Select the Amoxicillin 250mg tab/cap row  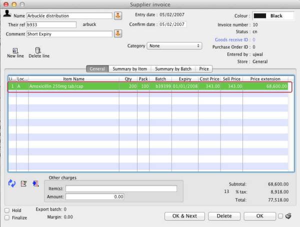pyautogui.click(x=150, y=86)
